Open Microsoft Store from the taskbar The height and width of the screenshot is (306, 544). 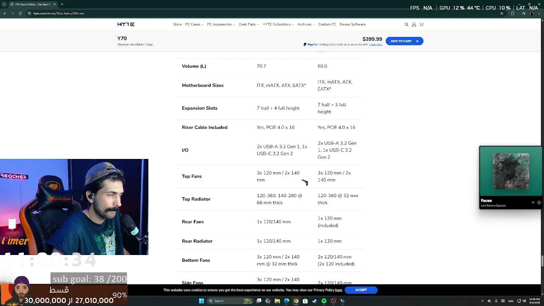(x=305, y=301)
